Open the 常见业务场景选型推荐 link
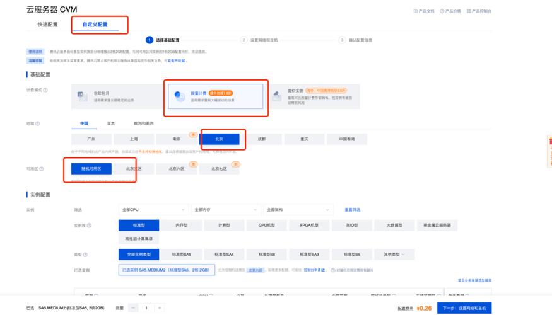 point(474,280)
